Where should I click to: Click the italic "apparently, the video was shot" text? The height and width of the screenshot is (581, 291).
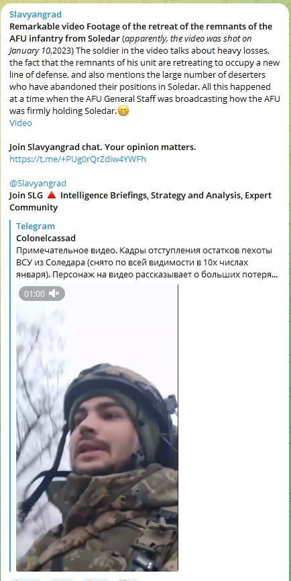[x=182, y=39]
